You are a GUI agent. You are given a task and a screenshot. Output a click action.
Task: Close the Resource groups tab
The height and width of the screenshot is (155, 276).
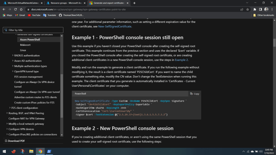(x=85, y=3)
